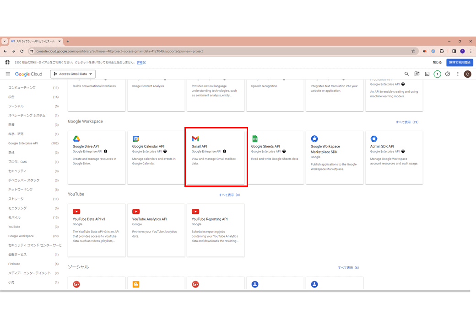Show all 3 YouTube APIs
476x329 pixels.
click(x=229, y=195)
